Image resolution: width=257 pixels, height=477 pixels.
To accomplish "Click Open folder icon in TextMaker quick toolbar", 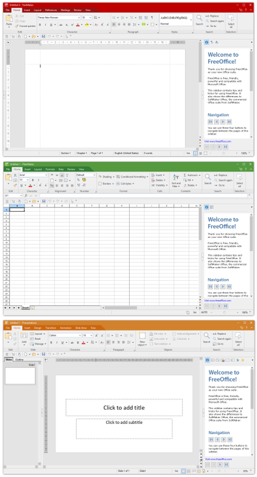I will 34,36.
